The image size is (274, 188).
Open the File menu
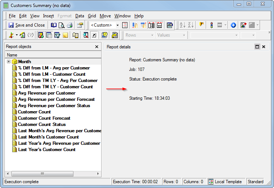12,16
